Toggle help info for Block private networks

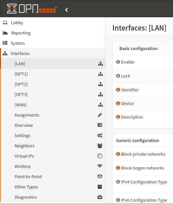118,154
